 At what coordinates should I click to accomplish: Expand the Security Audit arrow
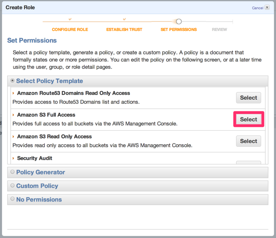pos(13,158)
